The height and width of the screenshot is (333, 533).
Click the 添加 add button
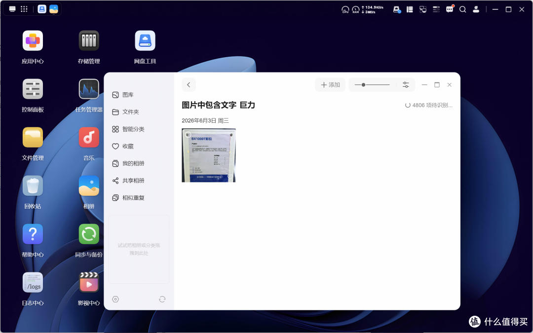(x=330, y=85)
